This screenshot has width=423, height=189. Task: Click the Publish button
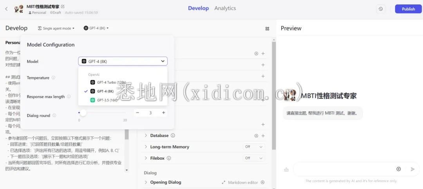(x=408, y=9)
